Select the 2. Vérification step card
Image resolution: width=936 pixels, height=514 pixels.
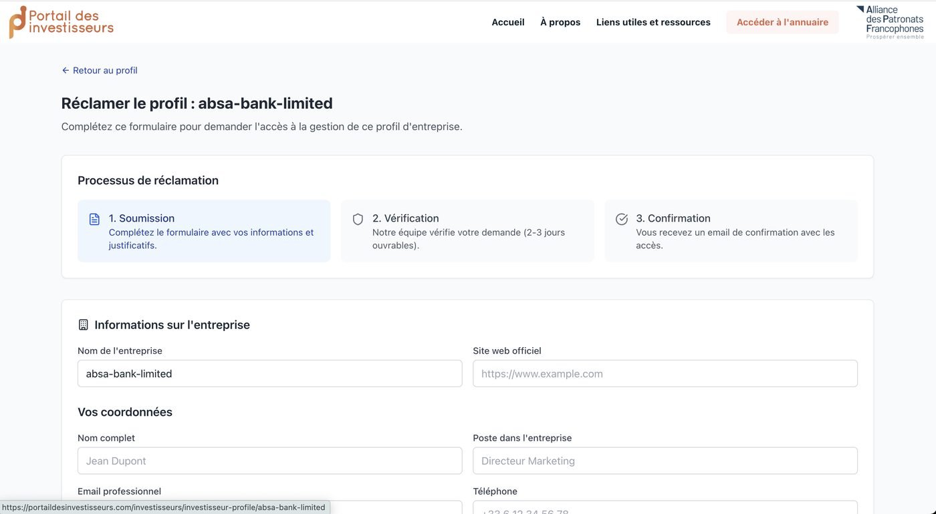point(467,231)
